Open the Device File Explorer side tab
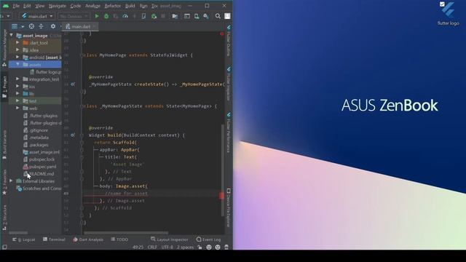Viewport: 466px width, 262px height. coord(229,207)
